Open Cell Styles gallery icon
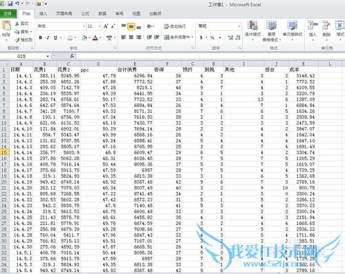The height and width of the screenshot is (274, 345). 292,25
